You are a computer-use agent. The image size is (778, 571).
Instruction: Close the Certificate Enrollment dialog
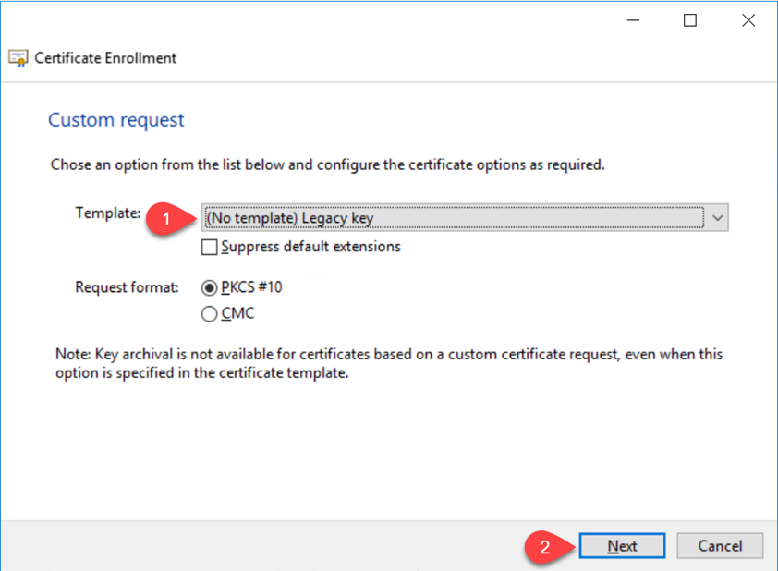[748, 20]
